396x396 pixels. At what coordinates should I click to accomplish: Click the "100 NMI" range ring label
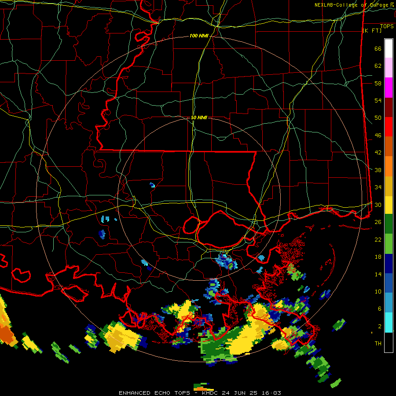tap(199, 36)
